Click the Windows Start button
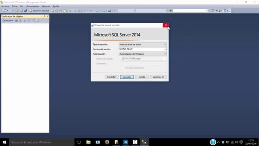 point(4,142)
